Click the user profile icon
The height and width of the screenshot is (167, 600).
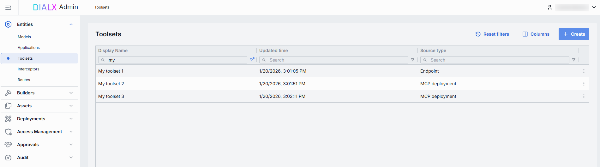click(549, 7)
